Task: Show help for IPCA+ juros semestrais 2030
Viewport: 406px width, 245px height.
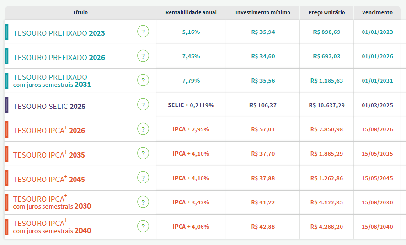Action: click(143, 202)
